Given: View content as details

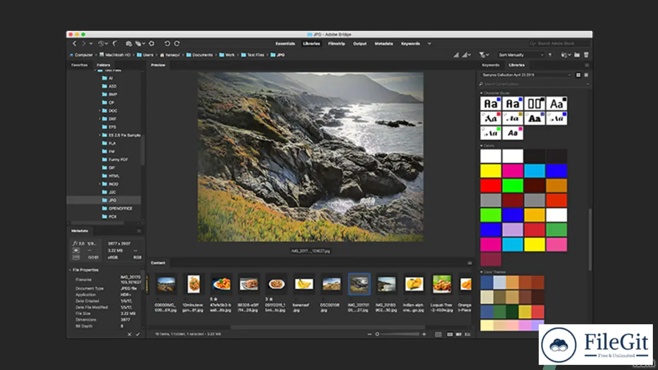Looking at the screenshot, I should click(459, 334).
